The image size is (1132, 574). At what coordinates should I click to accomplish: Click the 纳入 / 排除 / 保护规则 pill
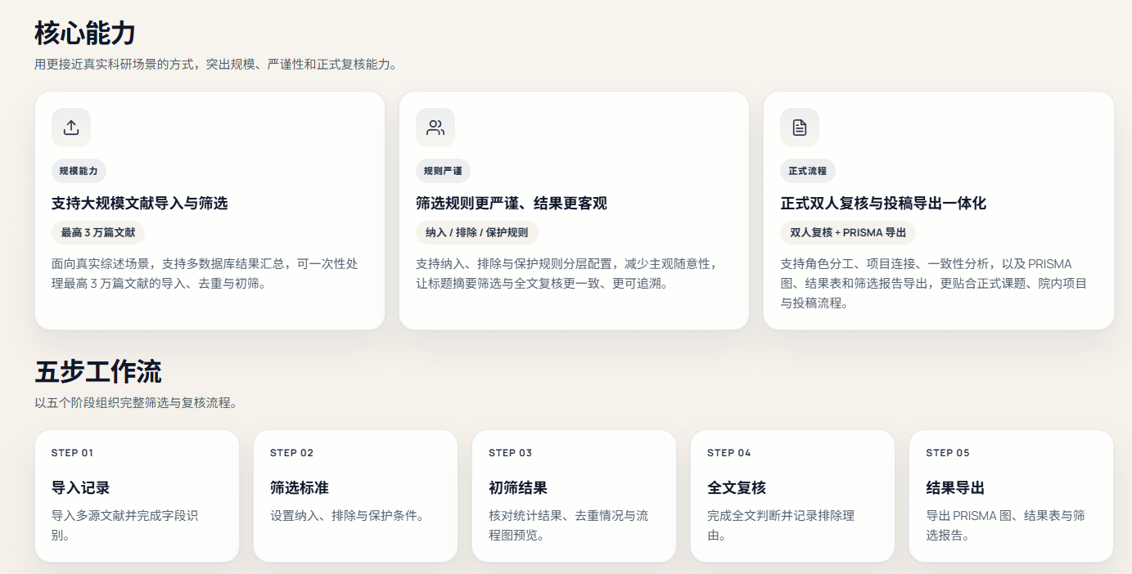pyautogui.click(x=477, y=232)
